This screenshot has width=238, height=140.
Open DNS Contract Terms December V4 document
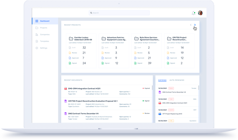84,113
